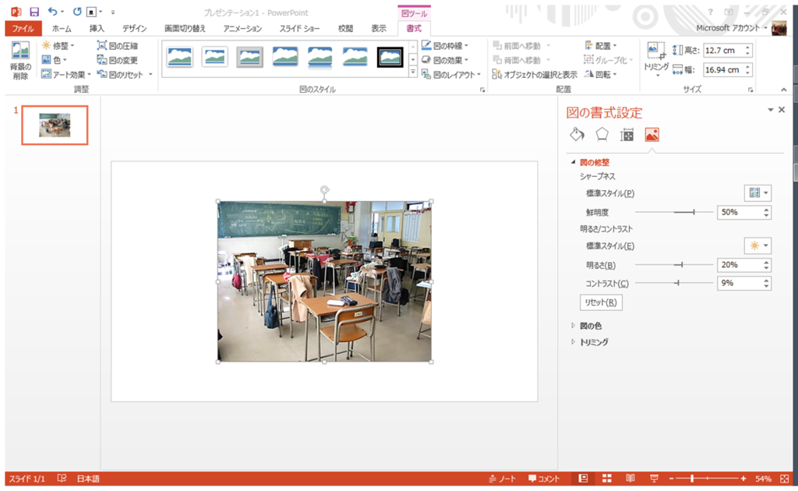Click the 図 (picture) icon in format pane

point(651,134)
